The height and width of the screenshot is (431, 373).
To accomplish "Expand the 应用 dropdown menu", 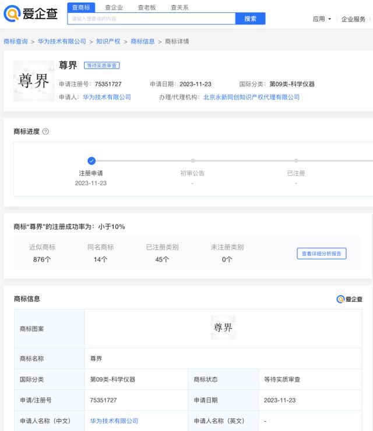I will coord(322,19).
